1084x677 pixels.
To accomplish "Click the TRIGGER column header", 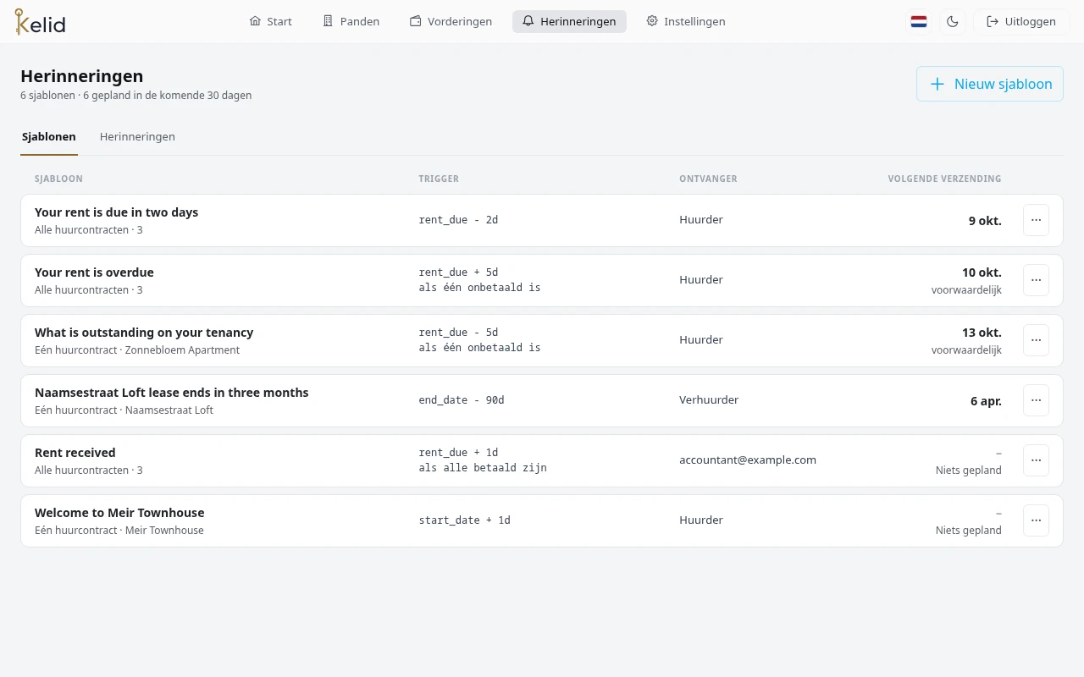I will [439, 179].
